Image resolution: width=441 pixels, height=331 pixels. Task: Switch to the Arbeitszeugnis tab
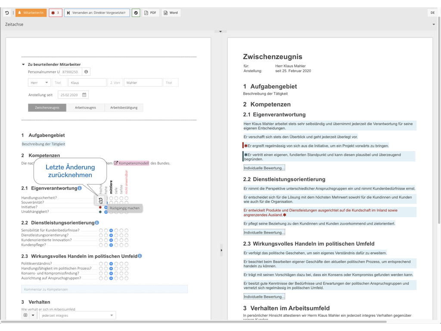tap(85, 107)
